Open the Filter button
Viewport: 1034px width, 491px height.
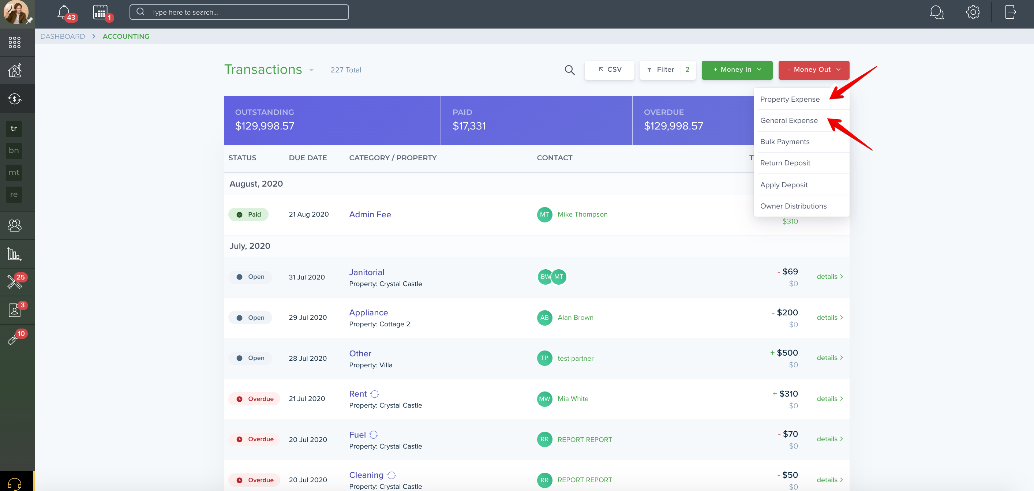pos(667,70)
